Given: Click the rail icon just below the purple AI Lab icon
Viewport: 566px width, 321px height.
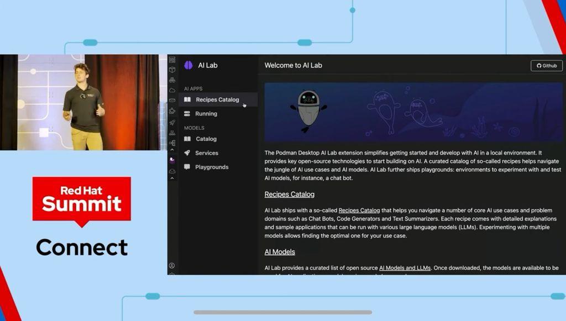Looking at the screenshot, I should [172, 171].
